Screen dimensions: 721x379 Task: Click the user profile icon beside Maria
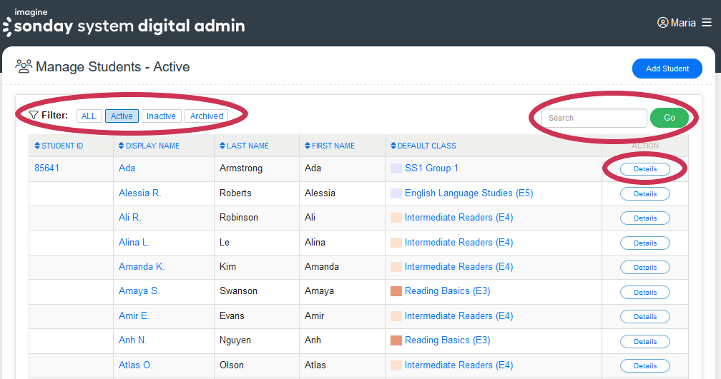click(662, 23)
